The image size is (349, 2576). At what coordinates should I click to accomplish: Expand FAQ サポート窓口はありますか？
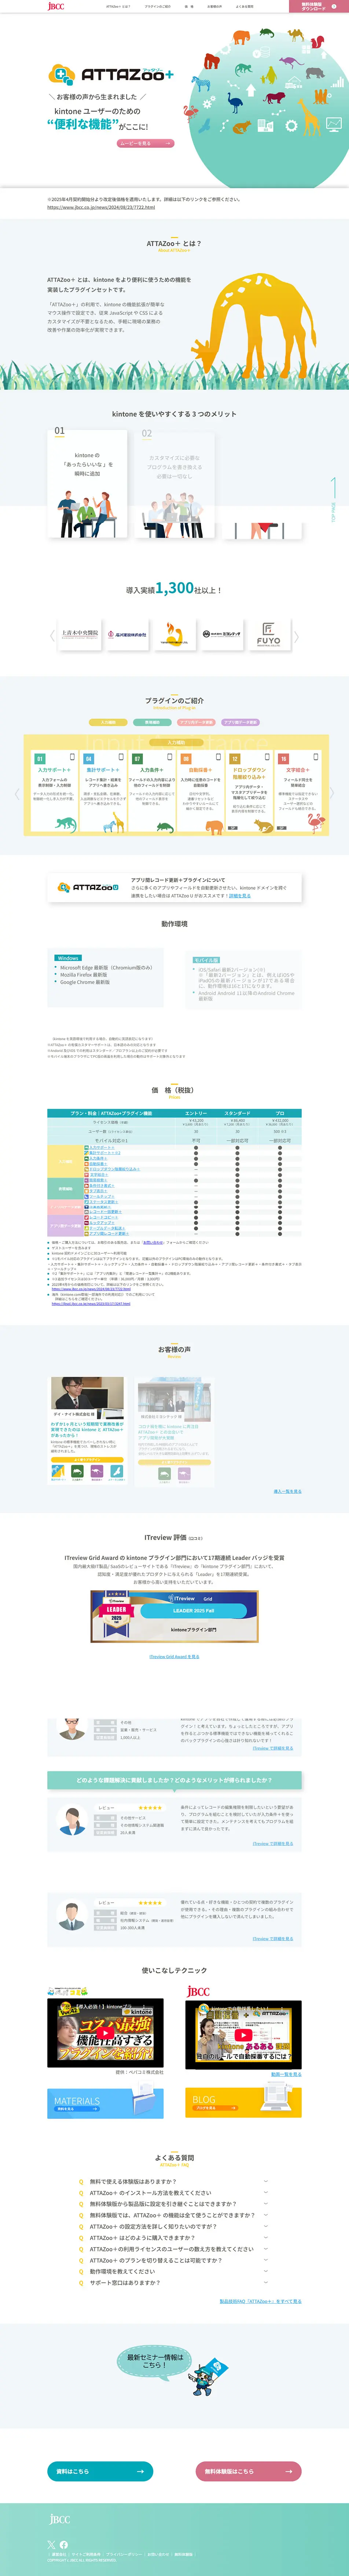[x=174, y=2283]
